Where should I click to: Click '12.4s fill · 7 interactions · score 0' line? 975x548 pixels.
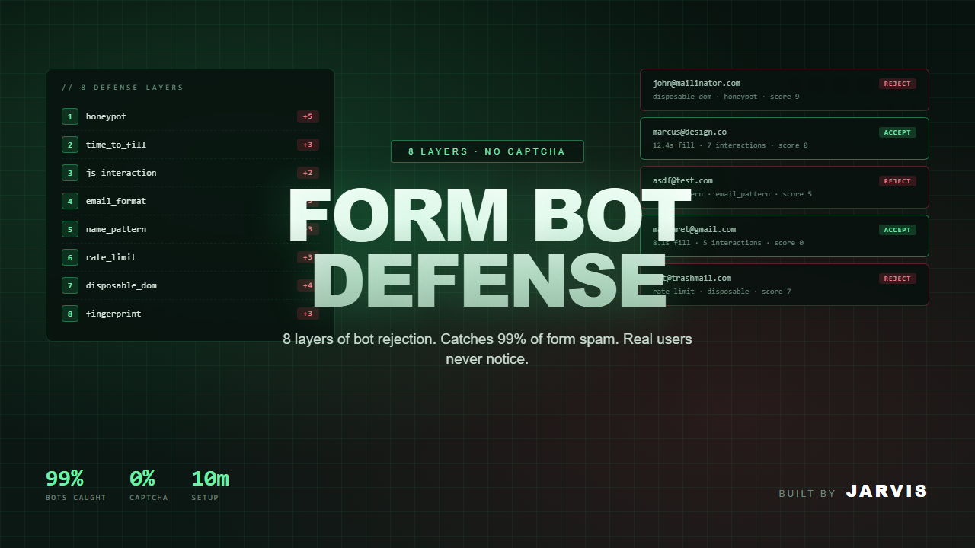point(730,145)
